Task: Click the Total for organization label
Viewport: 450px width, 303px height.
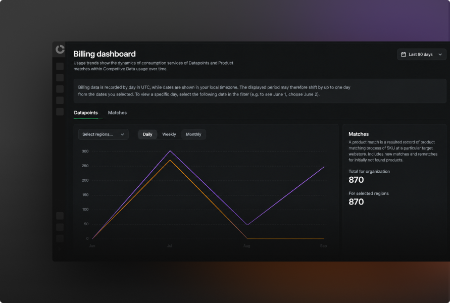Action: coord(369,171)
